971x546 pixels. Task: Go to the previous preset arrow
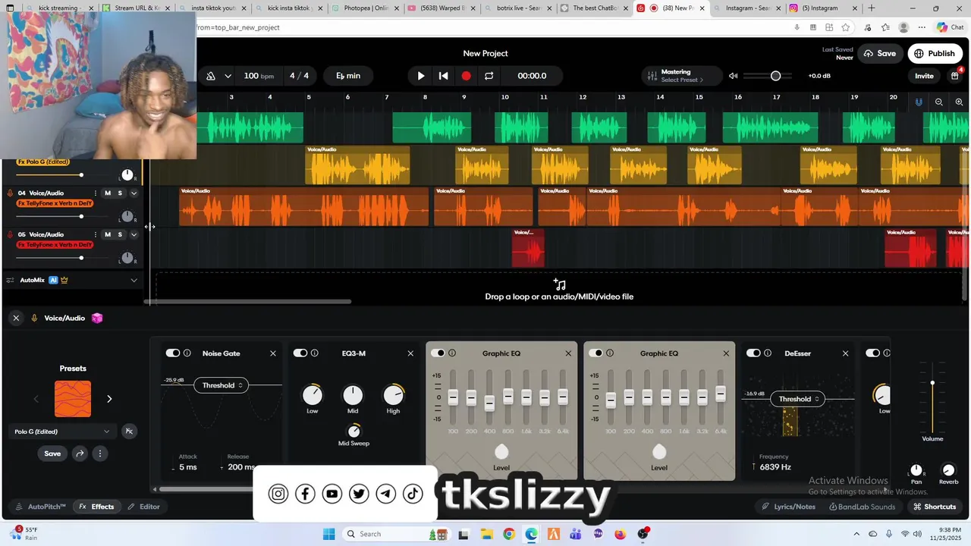(36, 399)
